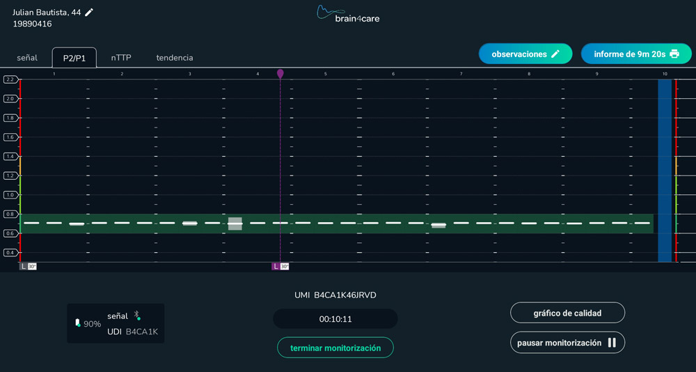
Task: Select the P2/P1 tab
Action: tap(74, 58)
